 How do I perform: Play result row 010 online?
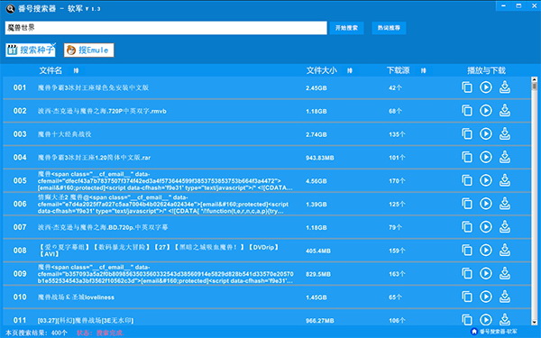486,297
